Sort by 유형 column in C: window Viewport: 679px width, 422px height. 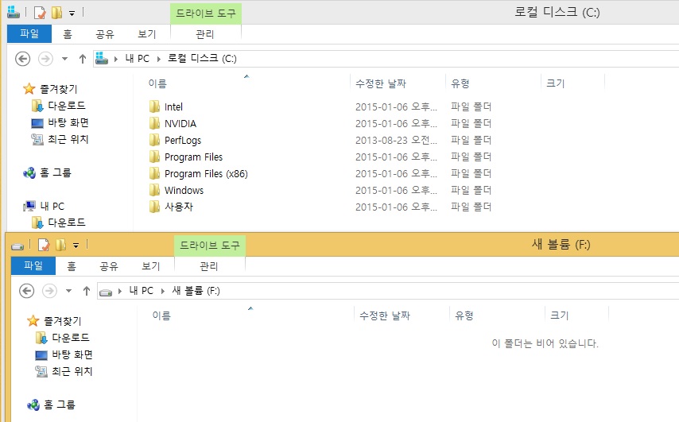[x=460, y=83]
